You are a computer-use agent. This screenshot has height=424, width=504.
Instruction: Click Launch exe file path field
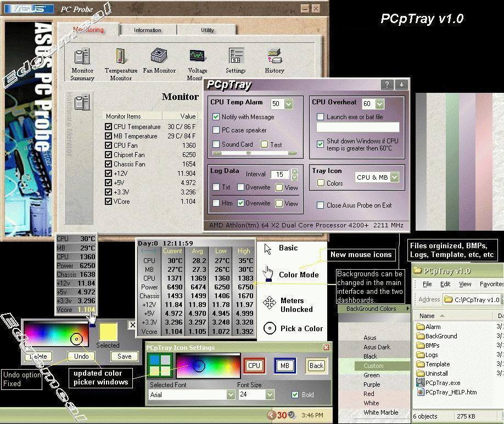point(358,127)
